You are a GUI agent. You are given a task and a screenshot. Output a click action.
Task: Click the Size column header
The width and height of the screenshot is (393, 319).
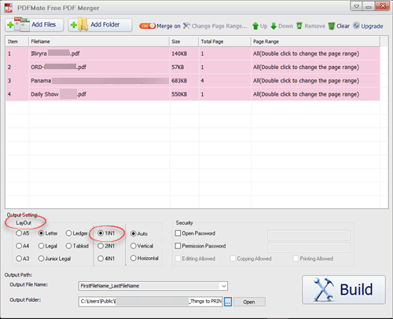click(x=184, y=42)
